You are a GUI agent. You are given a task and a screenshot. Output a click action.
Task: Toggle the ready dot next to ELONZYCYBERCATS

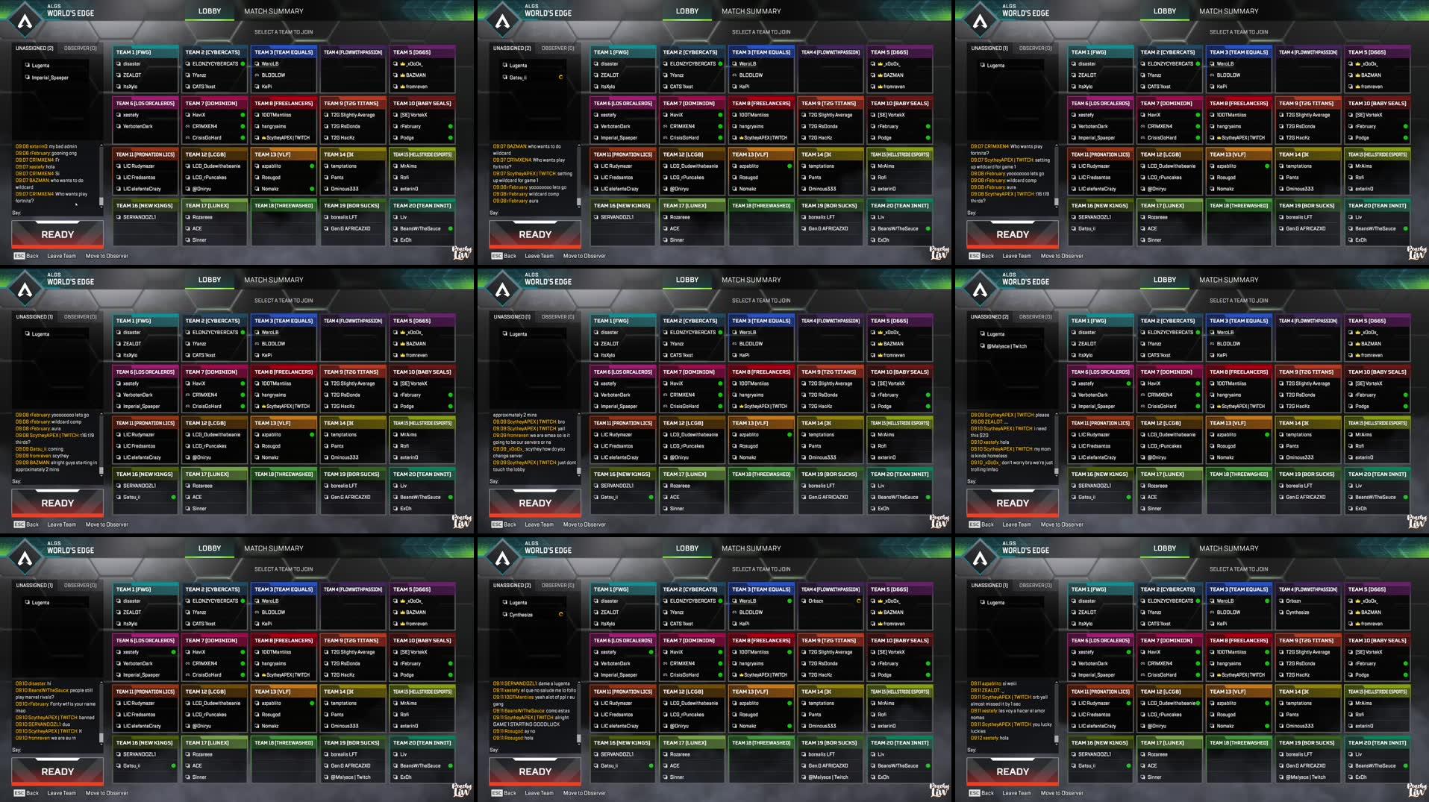(241, 63)
